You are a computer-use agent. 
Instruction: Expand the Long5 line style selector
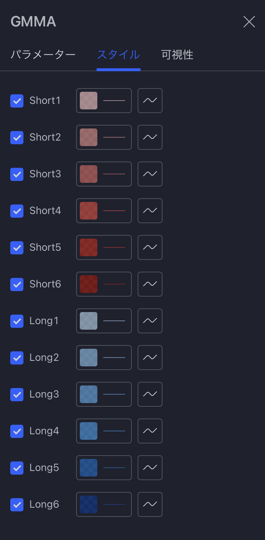tap(114, 468)
